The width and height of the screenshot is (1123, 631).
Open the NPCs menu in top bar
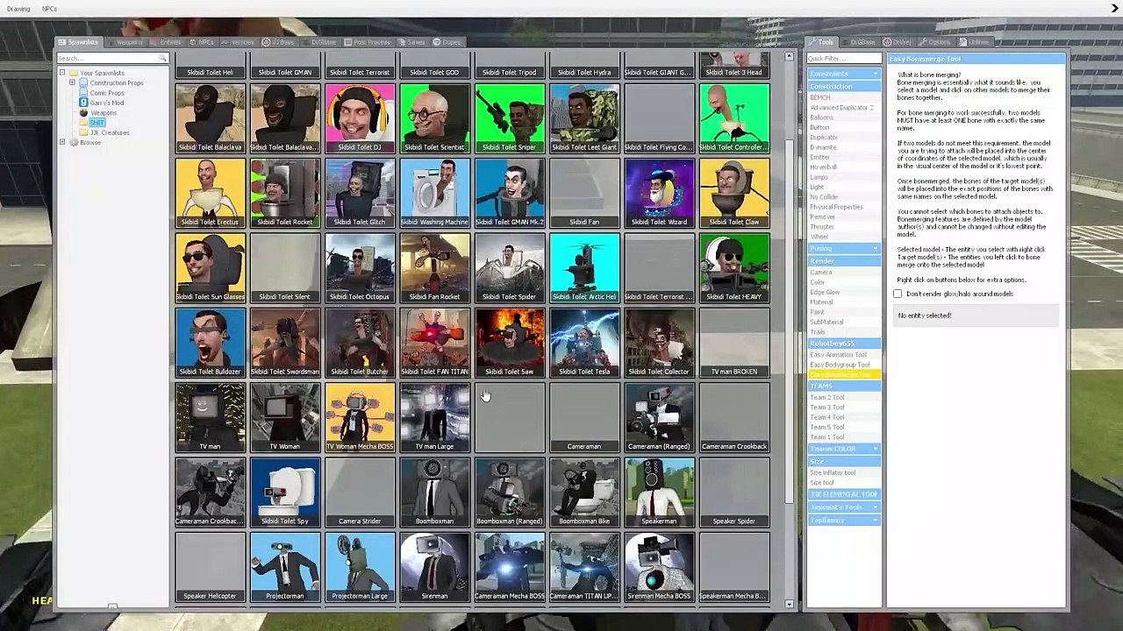pyautogui.click(x=49, y=9)
